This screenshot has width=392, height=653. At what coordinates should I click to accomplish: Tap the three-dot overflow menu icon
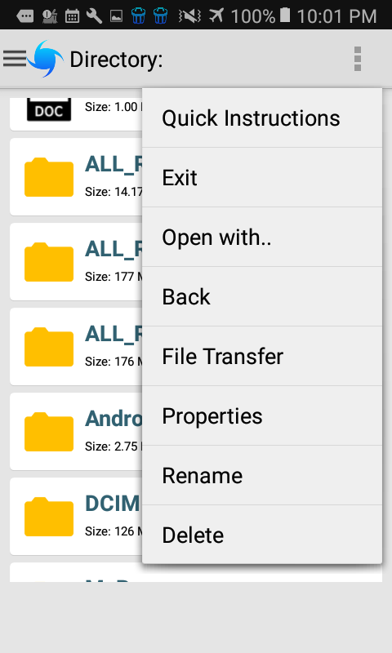tap(358, 59)
